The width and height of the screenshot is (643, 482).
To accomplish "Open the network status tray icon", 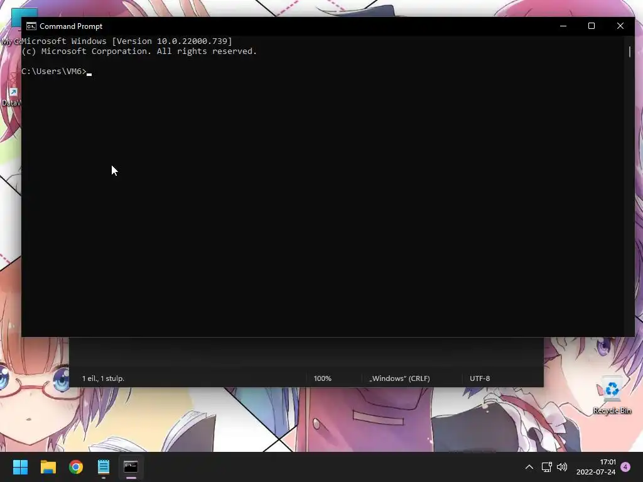I will coord(547,467).
